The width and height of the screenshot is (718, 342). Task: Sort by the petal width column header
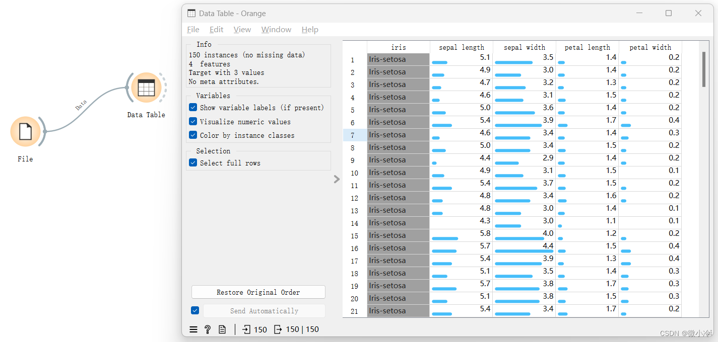point(650,47)
